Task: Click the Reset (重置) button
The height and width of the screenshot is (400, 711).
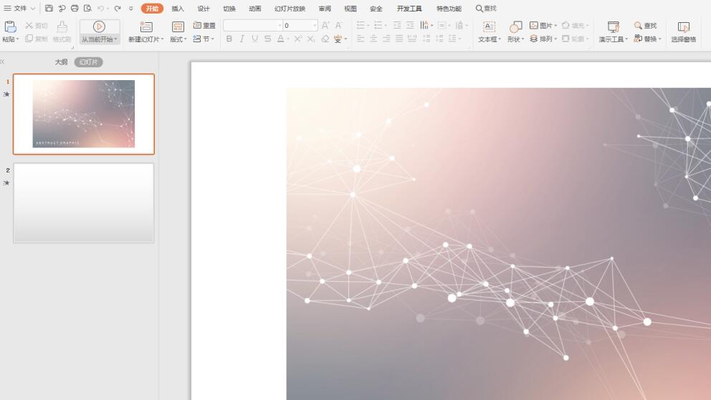Action: coord(204,25)
